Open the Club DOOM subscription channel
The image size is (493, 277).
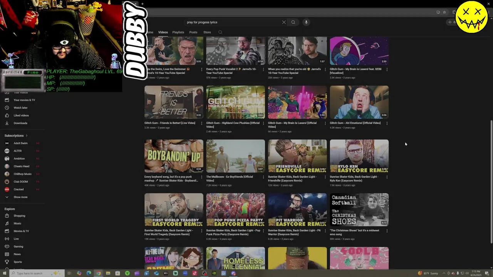click(21, 182)
